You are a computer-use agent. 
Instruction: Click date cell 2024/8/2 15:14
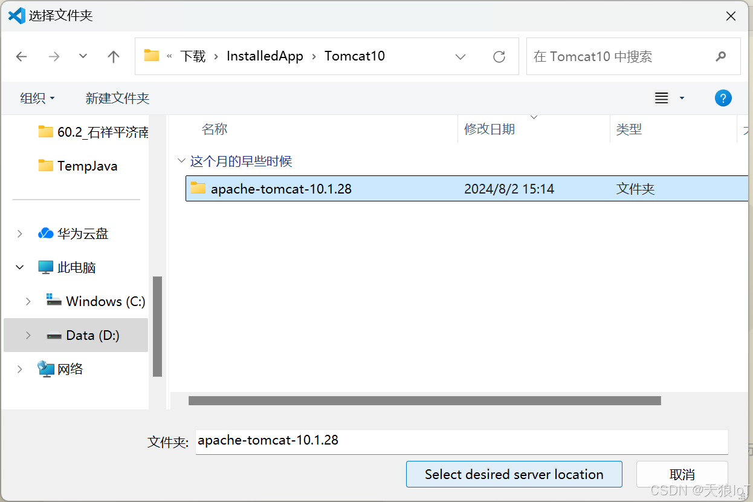click(x=509, y=189)
